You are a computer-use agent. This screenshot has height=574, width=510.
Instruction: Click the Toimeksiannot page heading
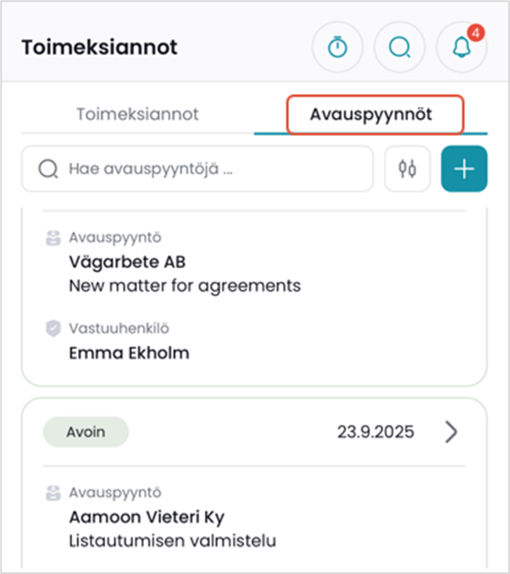100,47
